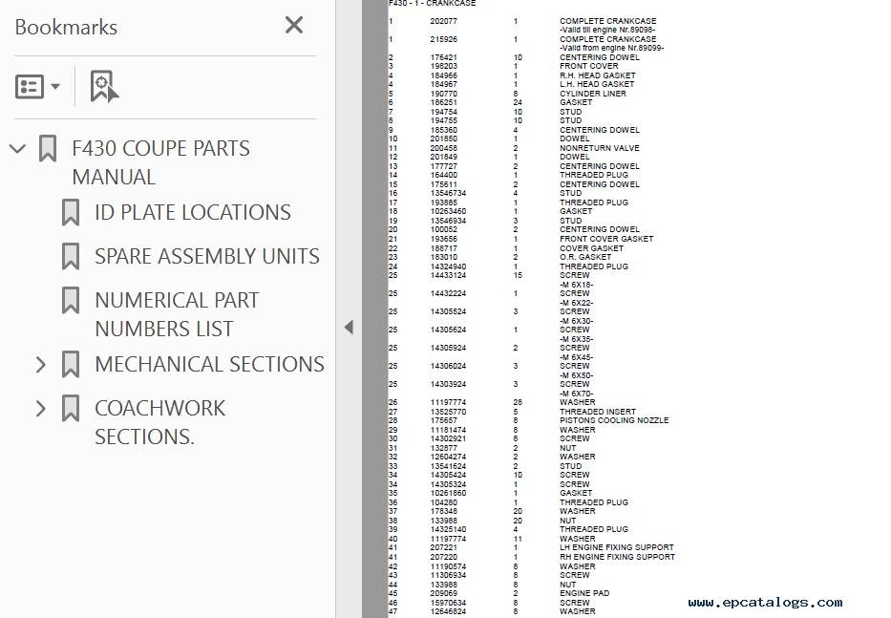The width and height of the screenshot is (891, 618).
Task: Click part number 132877
Action: click(443, 448)
